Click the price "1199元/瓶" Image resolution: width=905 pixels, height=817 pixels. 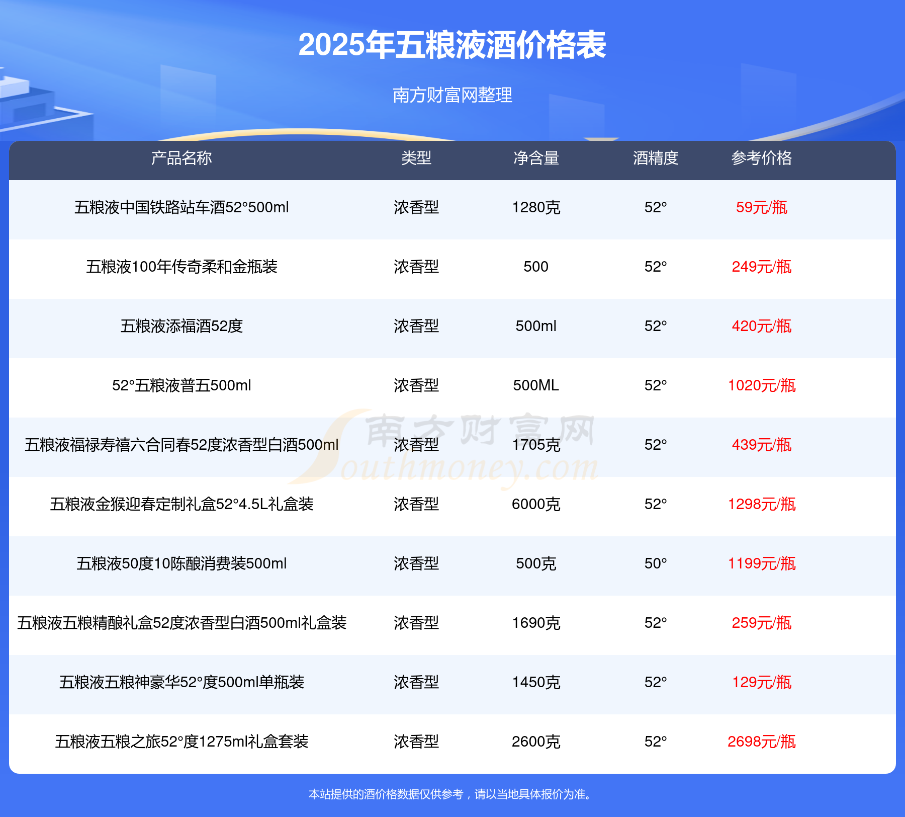click(x=762, y=563)
